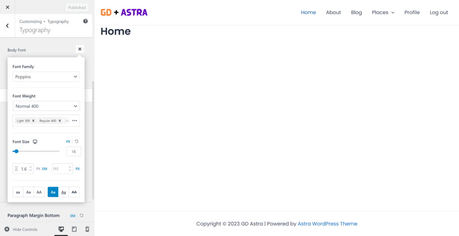This screenshot has height=236, width=459.
Task: Open the Font Weight dropdown
Action: pyautogui.click(x=46, y=106)
